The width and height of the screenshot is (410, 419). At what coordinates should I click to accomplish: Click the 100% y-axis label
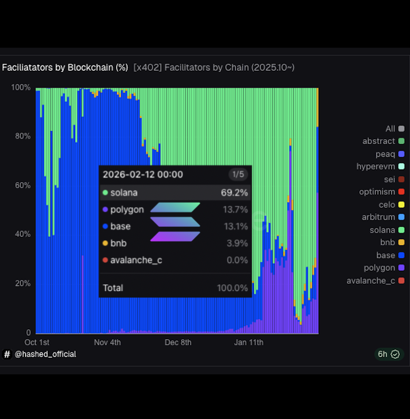21,87
